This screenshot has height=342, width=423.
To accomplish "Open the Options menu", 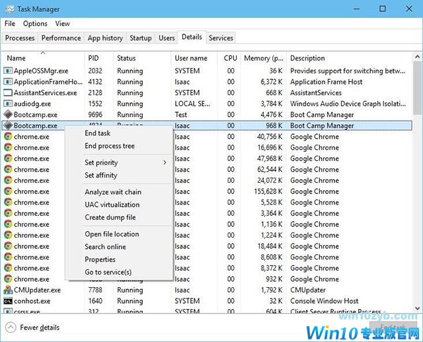I will 35,24.
